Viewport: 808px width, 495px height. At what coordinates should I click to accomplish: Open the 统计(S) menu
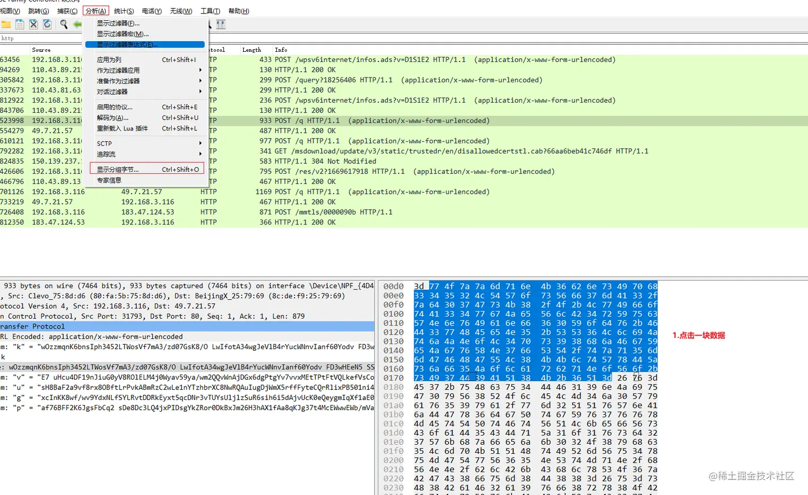[x=123, y=11]
